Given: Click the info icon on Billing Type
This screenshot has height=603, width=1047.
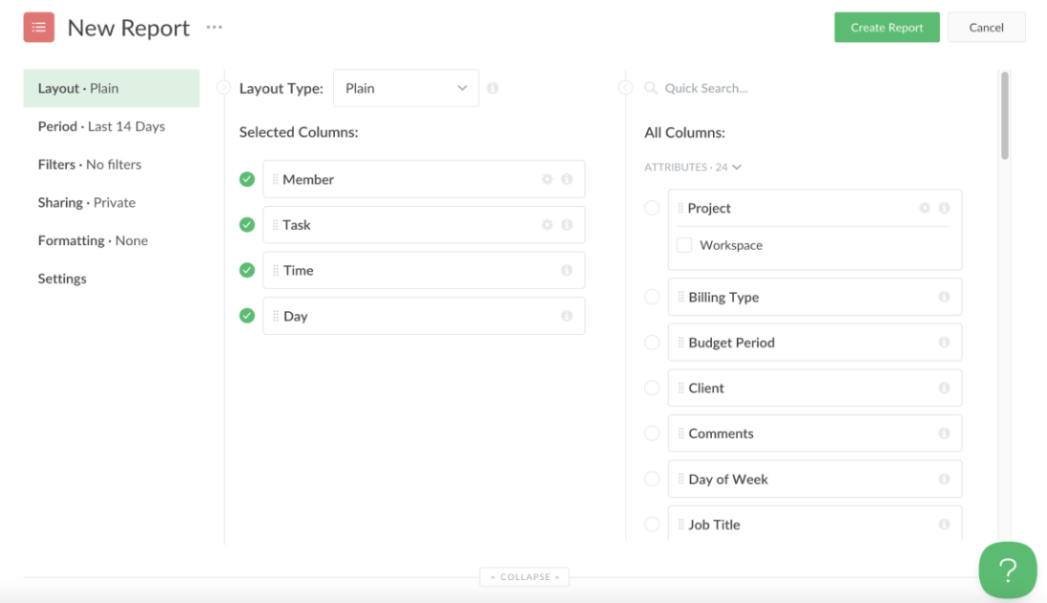Looking at the screenshot, I should coord(945,297).
